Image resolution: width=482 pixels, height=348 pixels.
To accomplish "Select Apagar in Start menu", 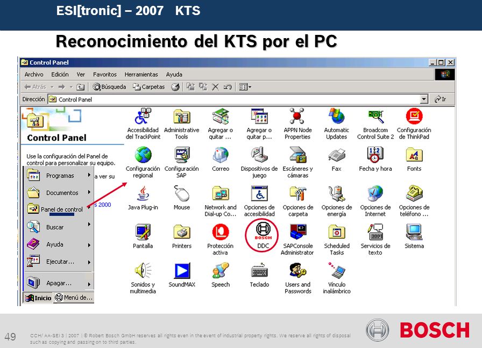I will tap(59, 283).
